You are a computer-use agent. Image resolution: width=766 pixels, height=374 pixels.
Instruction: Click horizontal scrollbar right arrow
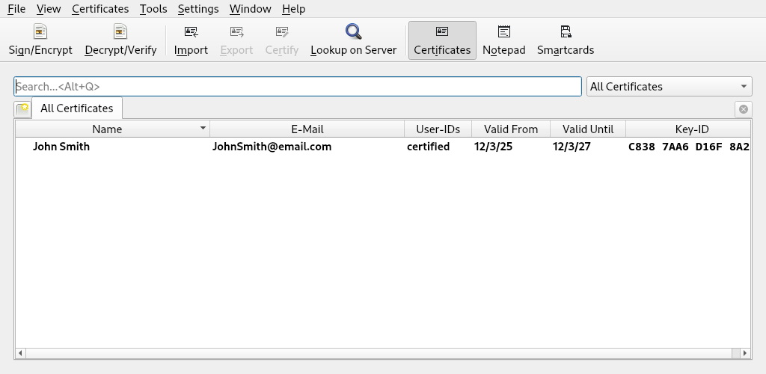tap(745, 353)
